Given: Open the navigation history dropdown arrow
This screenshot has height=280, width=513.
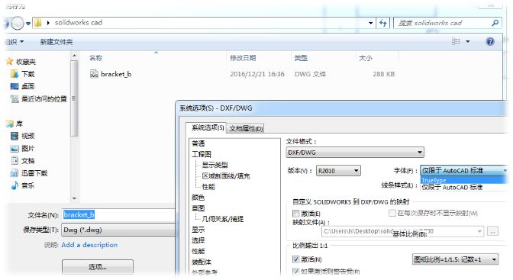Looking at the screenshot, I should 28,23.
